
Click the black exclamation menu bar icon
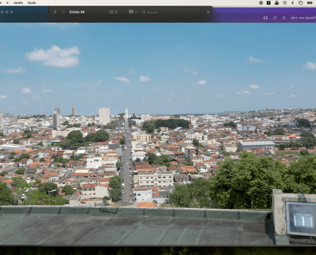[268, 3]
